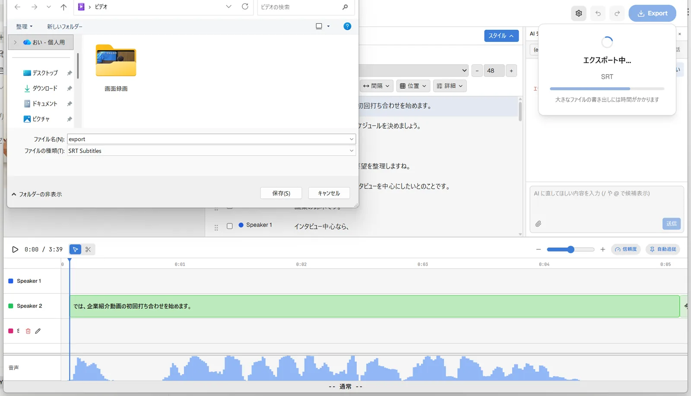691x396 pixels.
Task: Click the blue color swatch of Speaker 1 track
Action: 11,281
